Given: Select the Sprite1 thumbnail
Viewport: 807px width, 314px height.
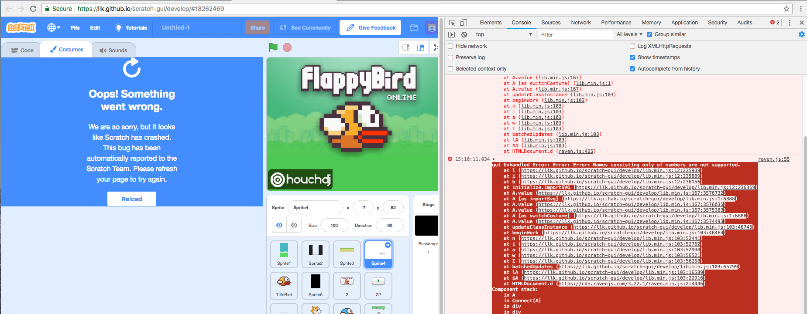Looking at the screenshot, I should point(284,254).
